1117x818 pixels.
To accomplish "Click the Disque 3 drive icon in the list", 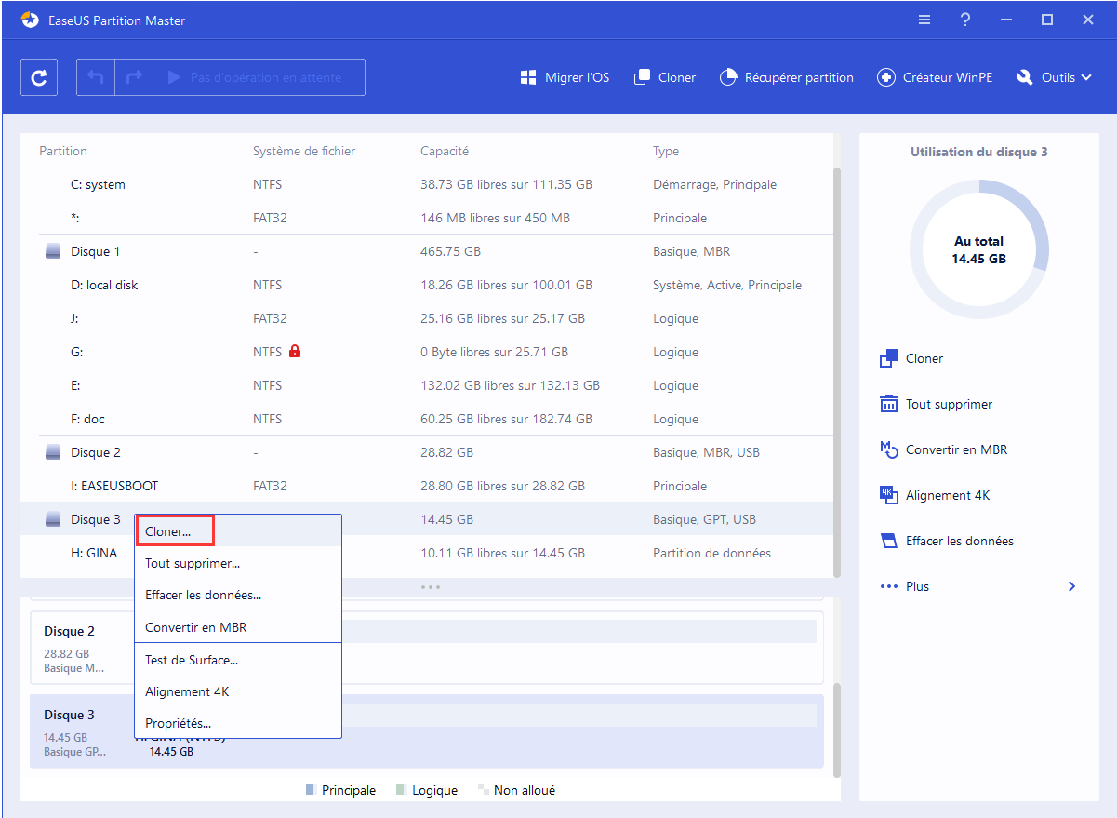I will tap(53, 519).
